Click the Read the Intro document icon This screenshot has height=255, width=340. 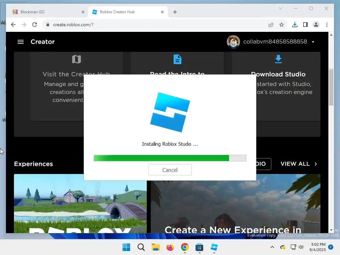coord(177,59)
